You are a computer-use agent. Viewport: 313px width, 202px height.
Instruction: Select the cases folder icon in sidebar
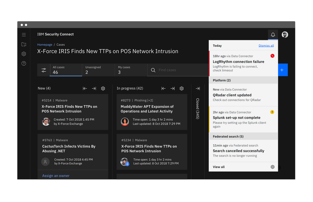pos(24,44)
